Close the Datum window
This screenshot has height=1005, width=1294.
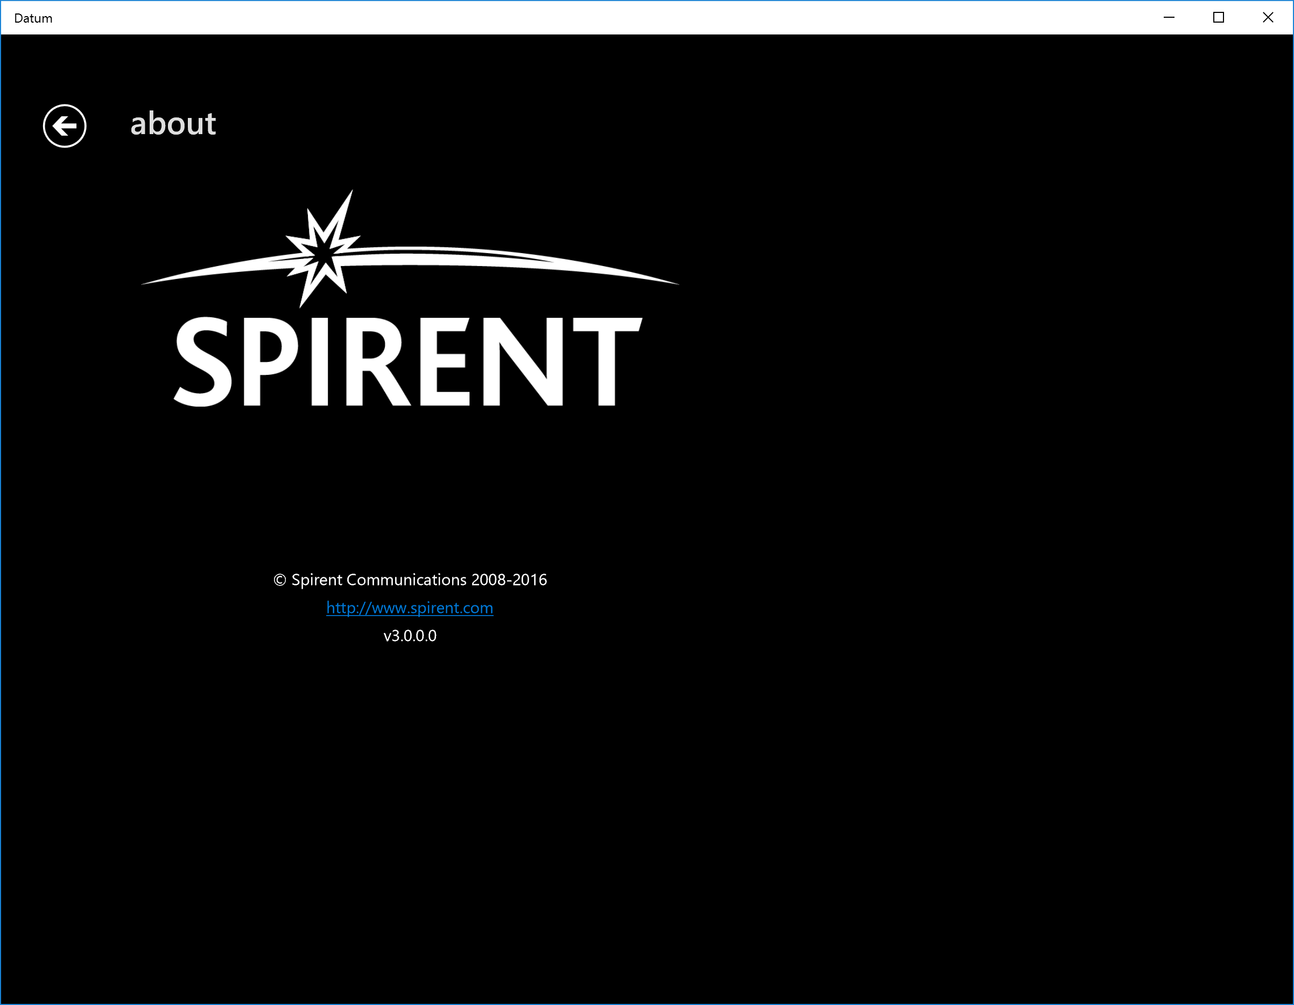[1267, 17]
